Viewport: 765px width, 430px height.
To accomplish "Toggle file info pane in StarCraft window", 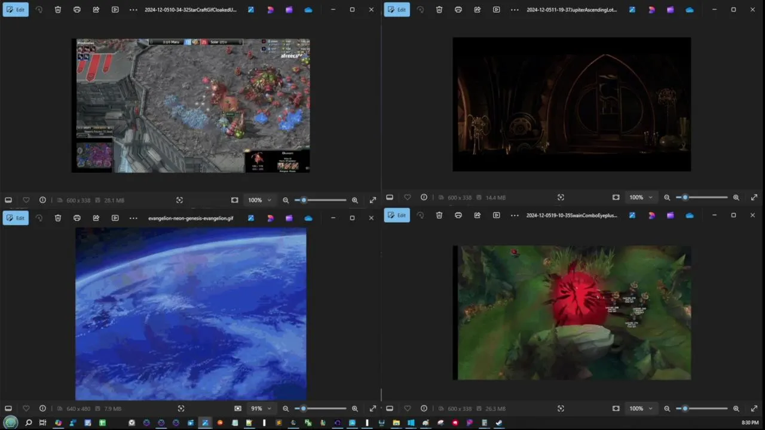I will (42, 200).
